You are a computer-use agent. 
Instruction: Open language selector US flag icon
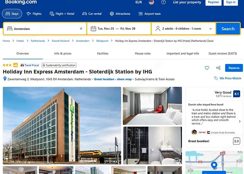pos(151,2)
